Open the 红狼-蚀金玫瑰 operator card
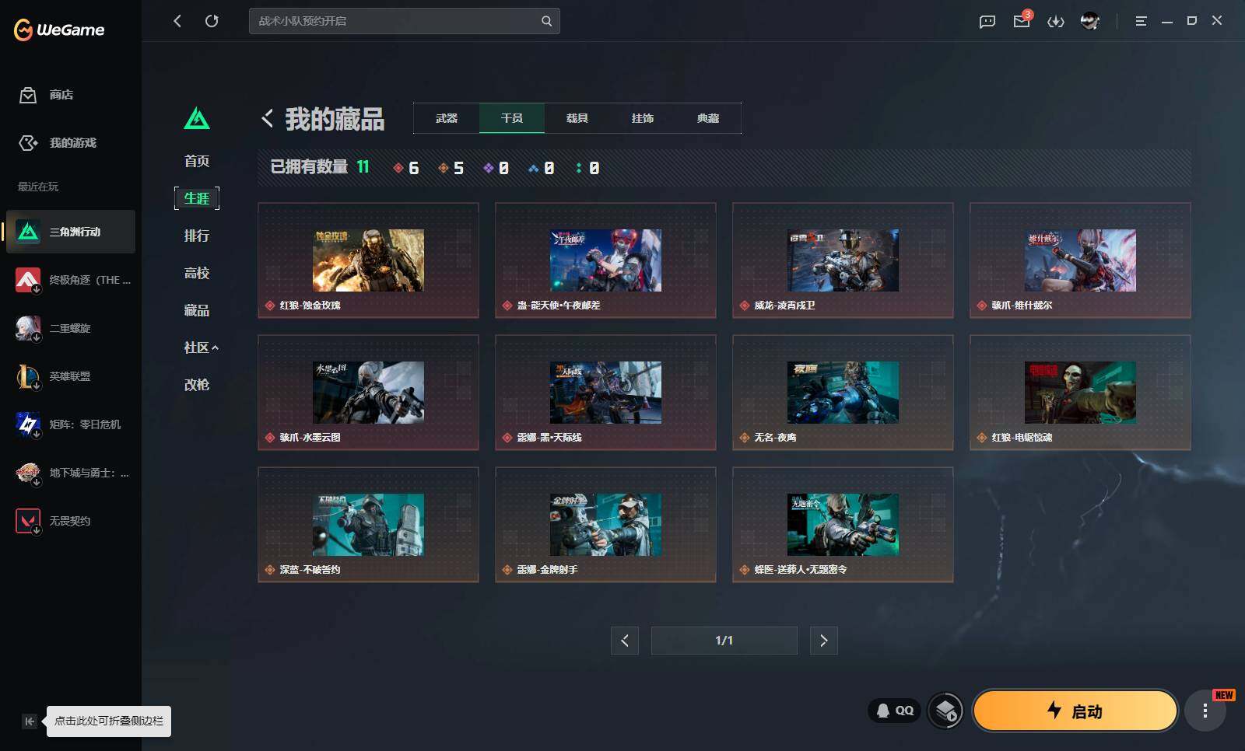 (x=368, y=260)
